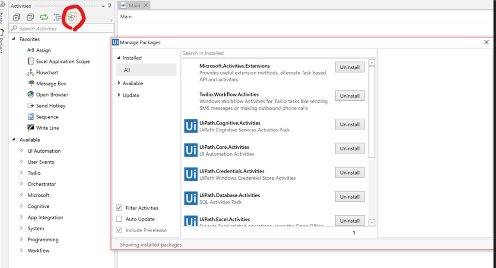This screenshot has height=268, width=496.
Task: Uninstall UiPath.Credentials.Activities package
Action: 350,173
